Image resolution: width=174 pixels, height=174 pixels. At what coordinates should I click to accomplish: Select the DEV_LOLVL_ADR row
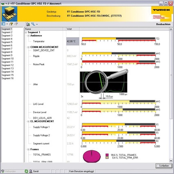(42, 118)
